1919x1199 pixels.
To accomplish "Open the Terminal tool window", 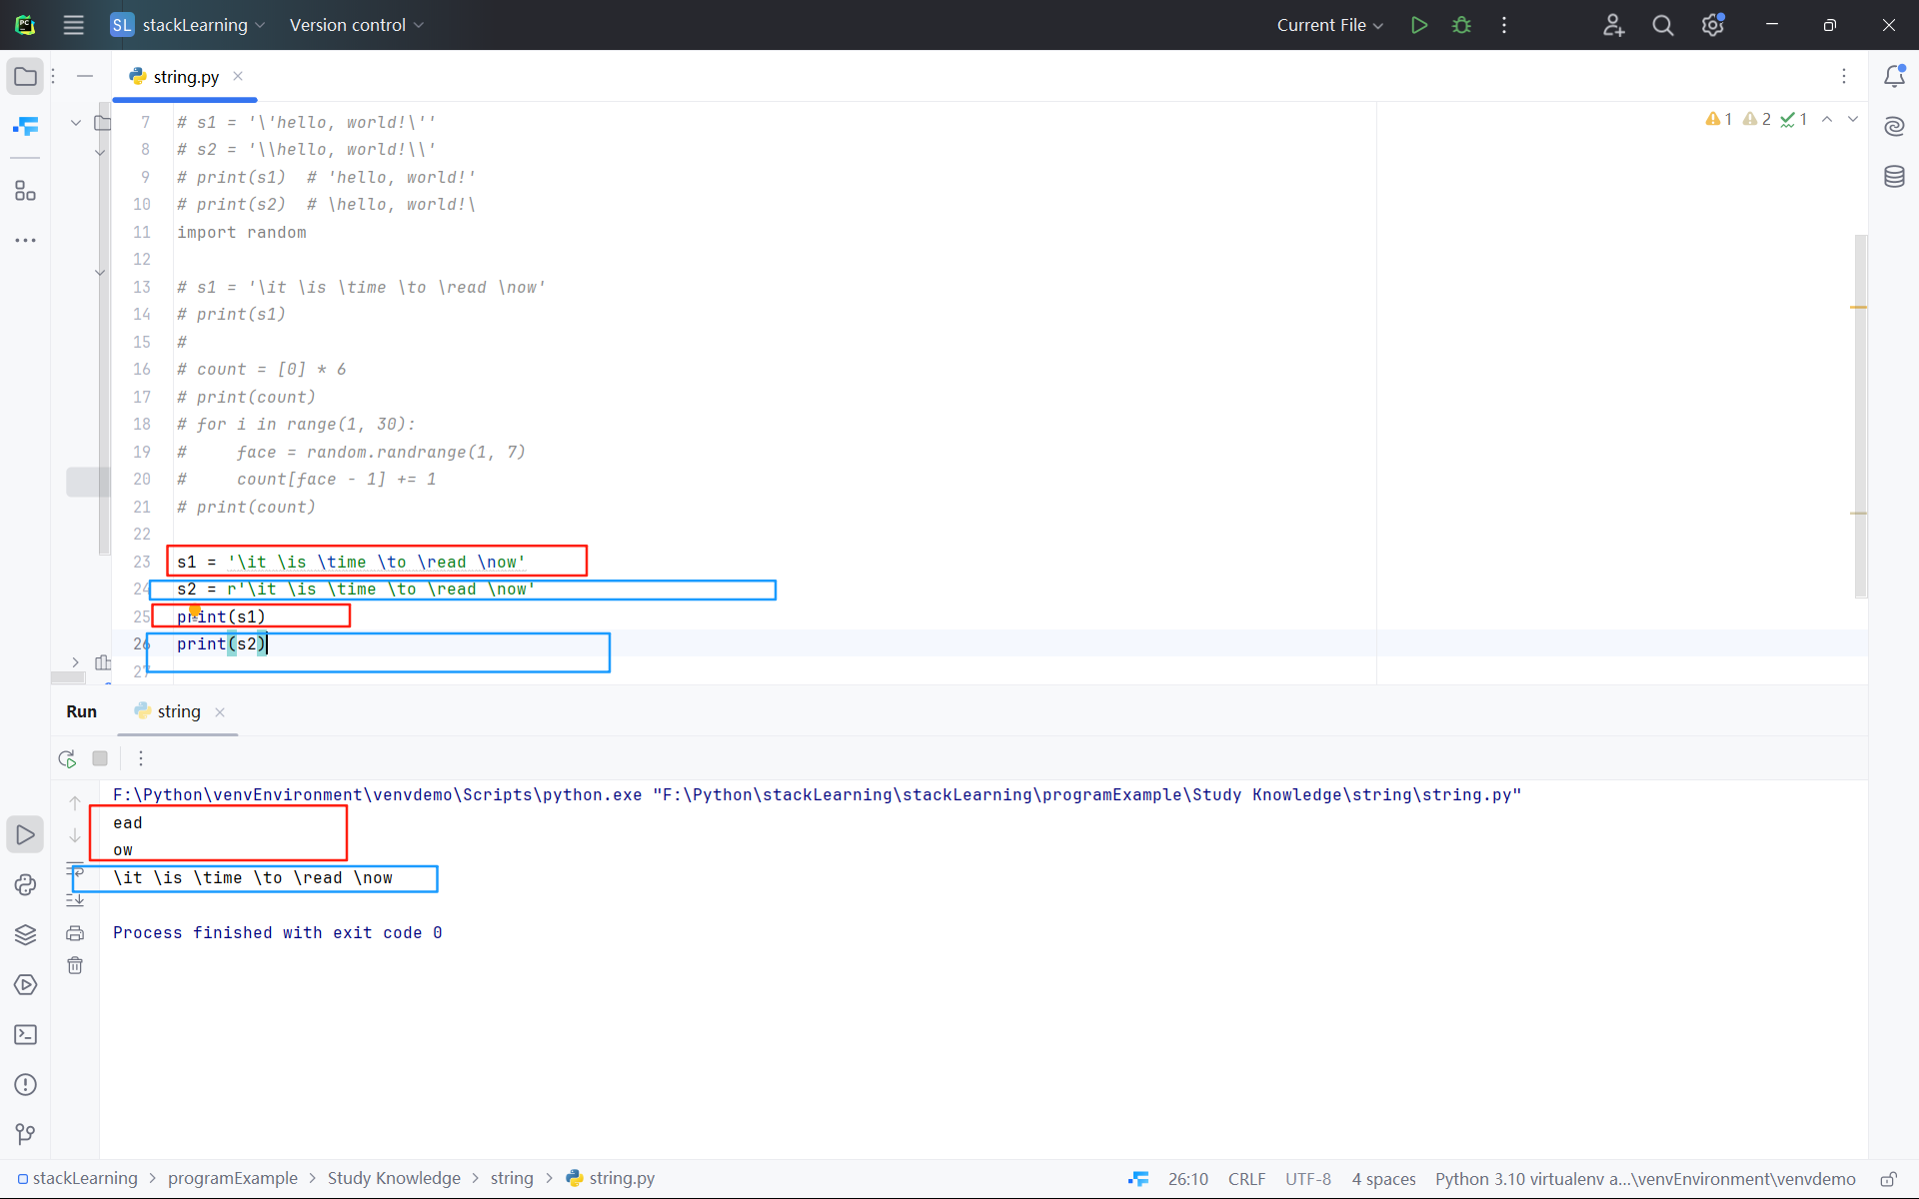I will pyautogui.click(x=25, y=1034).
